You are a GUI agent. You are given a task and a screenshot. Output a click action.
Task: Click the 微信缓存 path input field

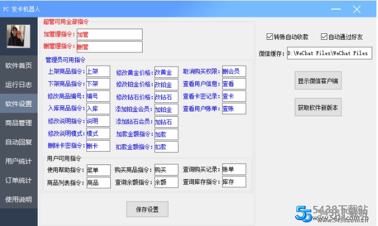[x=329, y=53]
